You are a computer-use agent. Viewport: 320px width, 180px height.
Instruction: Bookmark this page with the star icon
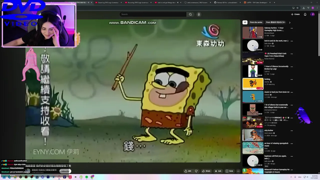(297, 8)
